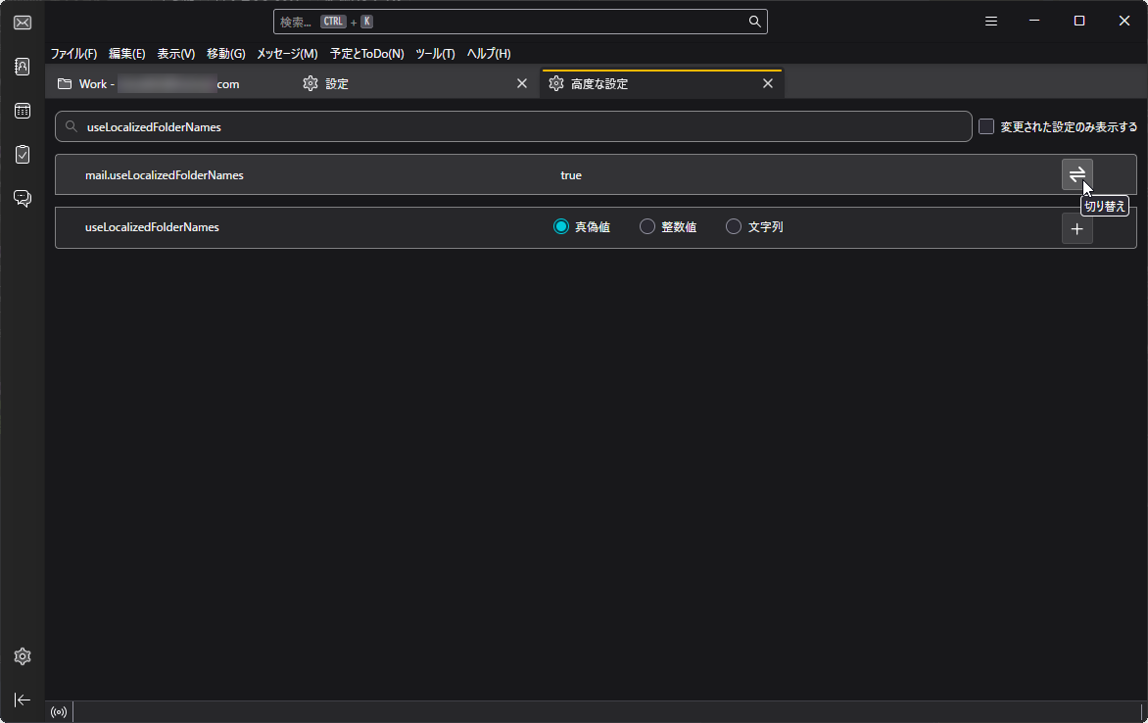
Task: Collapse the sidebar with the bottom-left arrow
Action: click(22, 699)
